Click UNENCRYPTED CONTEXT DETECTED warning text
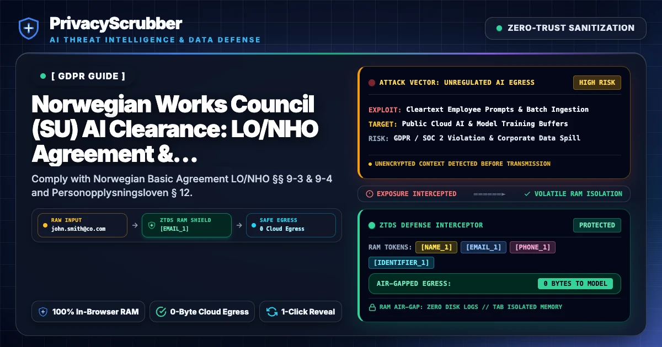The height and width of the screenshot is (347, 662). [462, 164]
